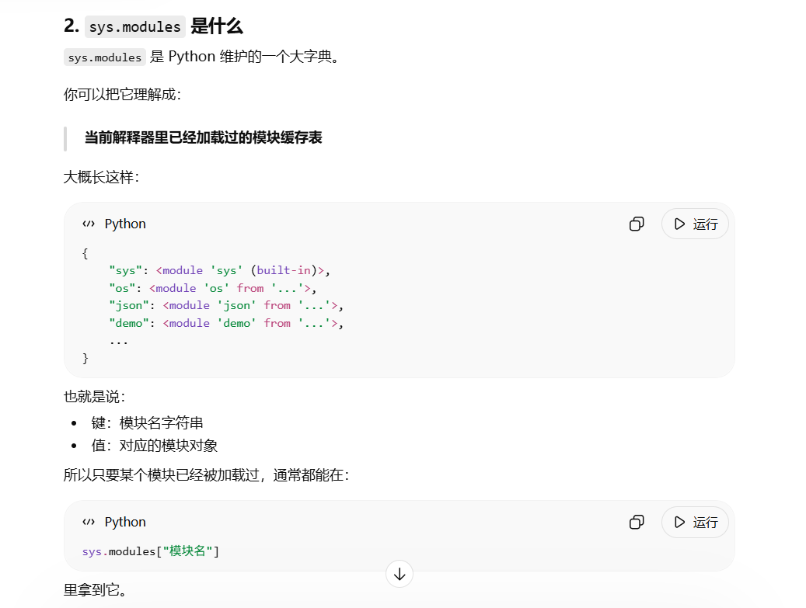The width and height of the screenshot is (806, 608).
Task: Click inline code "sys.modules" in first paragraph
Action: (105, 57)
